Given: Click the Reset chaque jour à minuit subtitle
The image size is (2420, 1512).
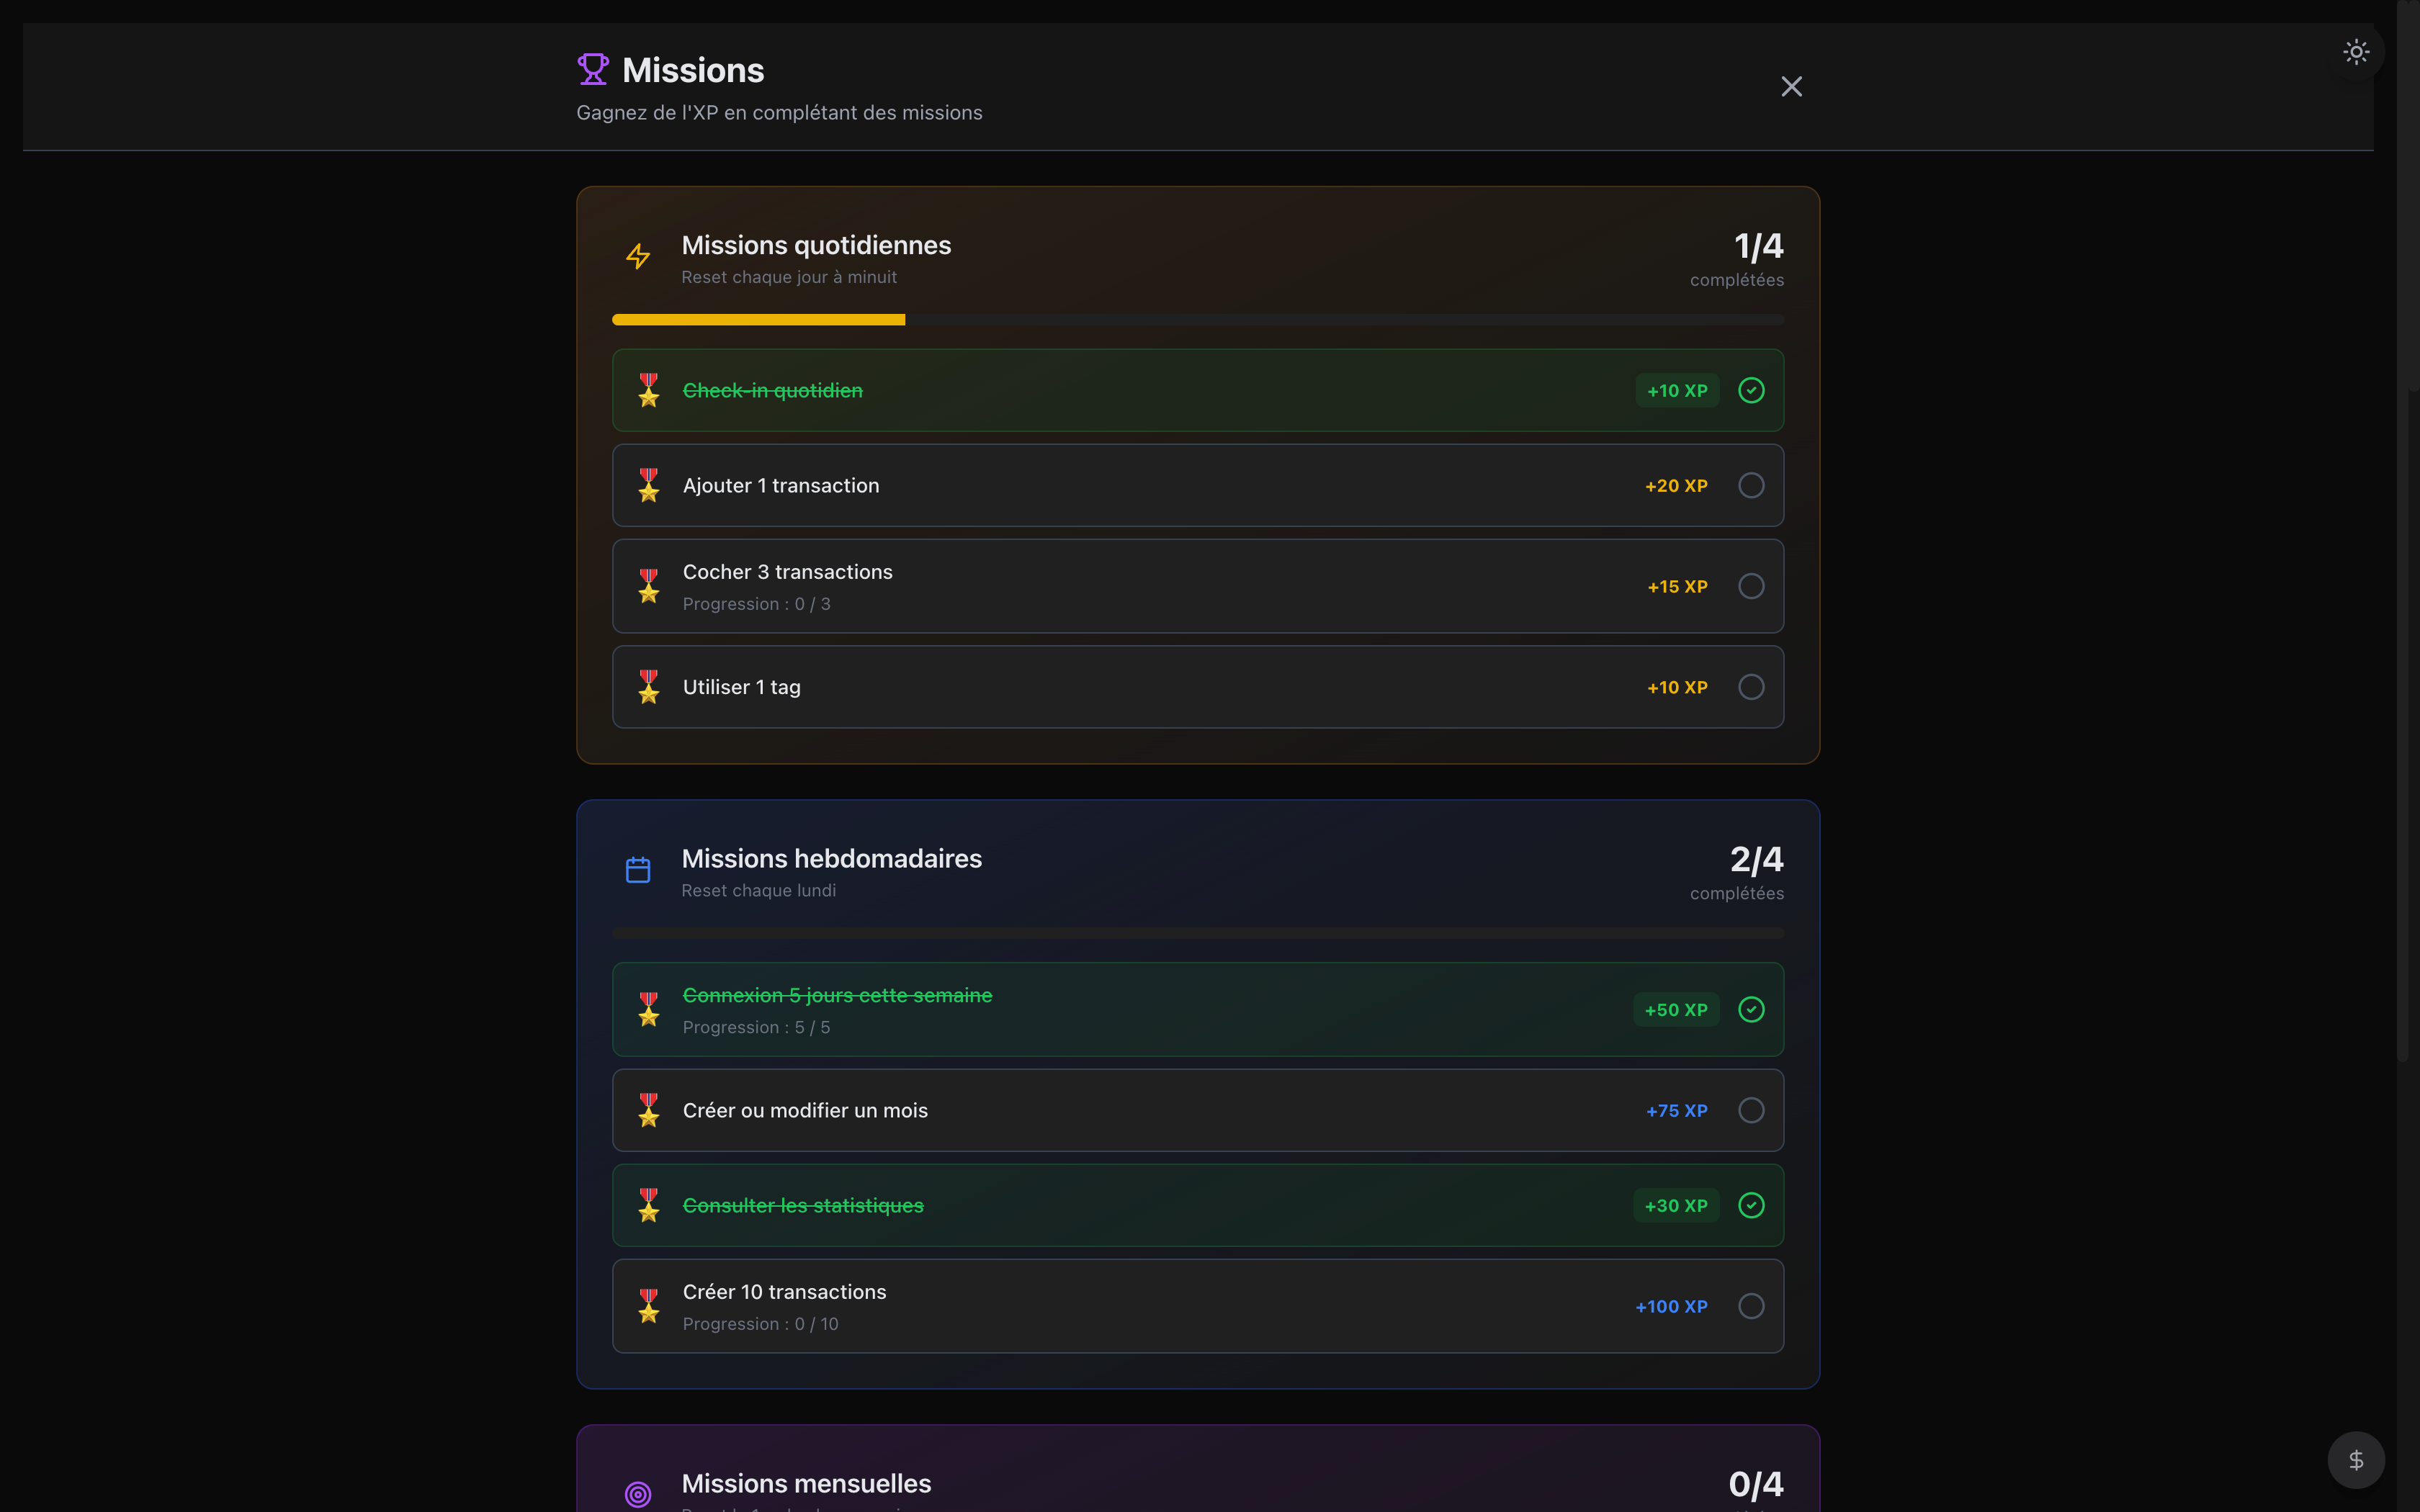Looking at the screenshot, I should coord(789,277).
